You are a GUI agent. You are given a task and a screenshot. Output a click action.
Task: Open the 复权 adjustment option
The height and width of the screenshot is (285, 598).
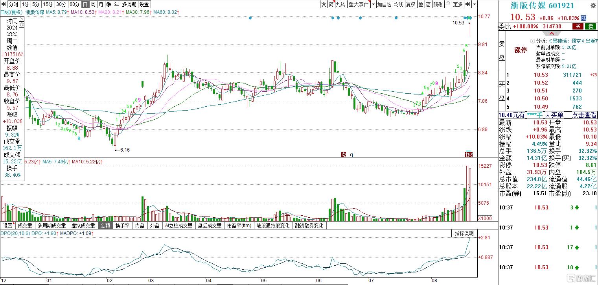[x=411, y=4]
